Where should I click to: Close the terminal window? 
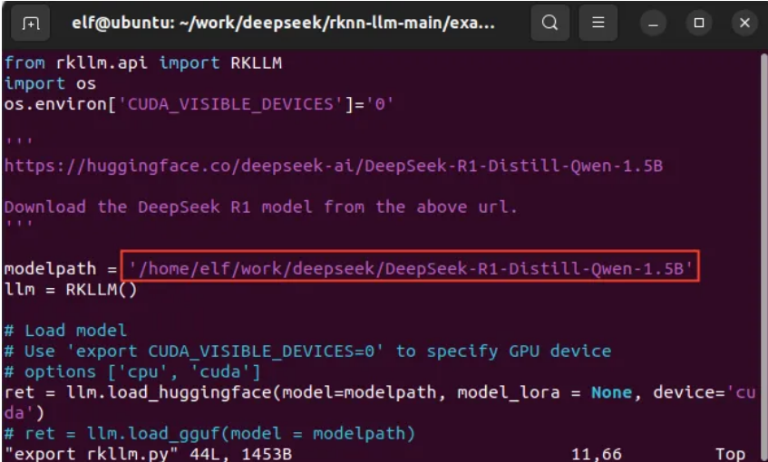click(x=744, y=24)
